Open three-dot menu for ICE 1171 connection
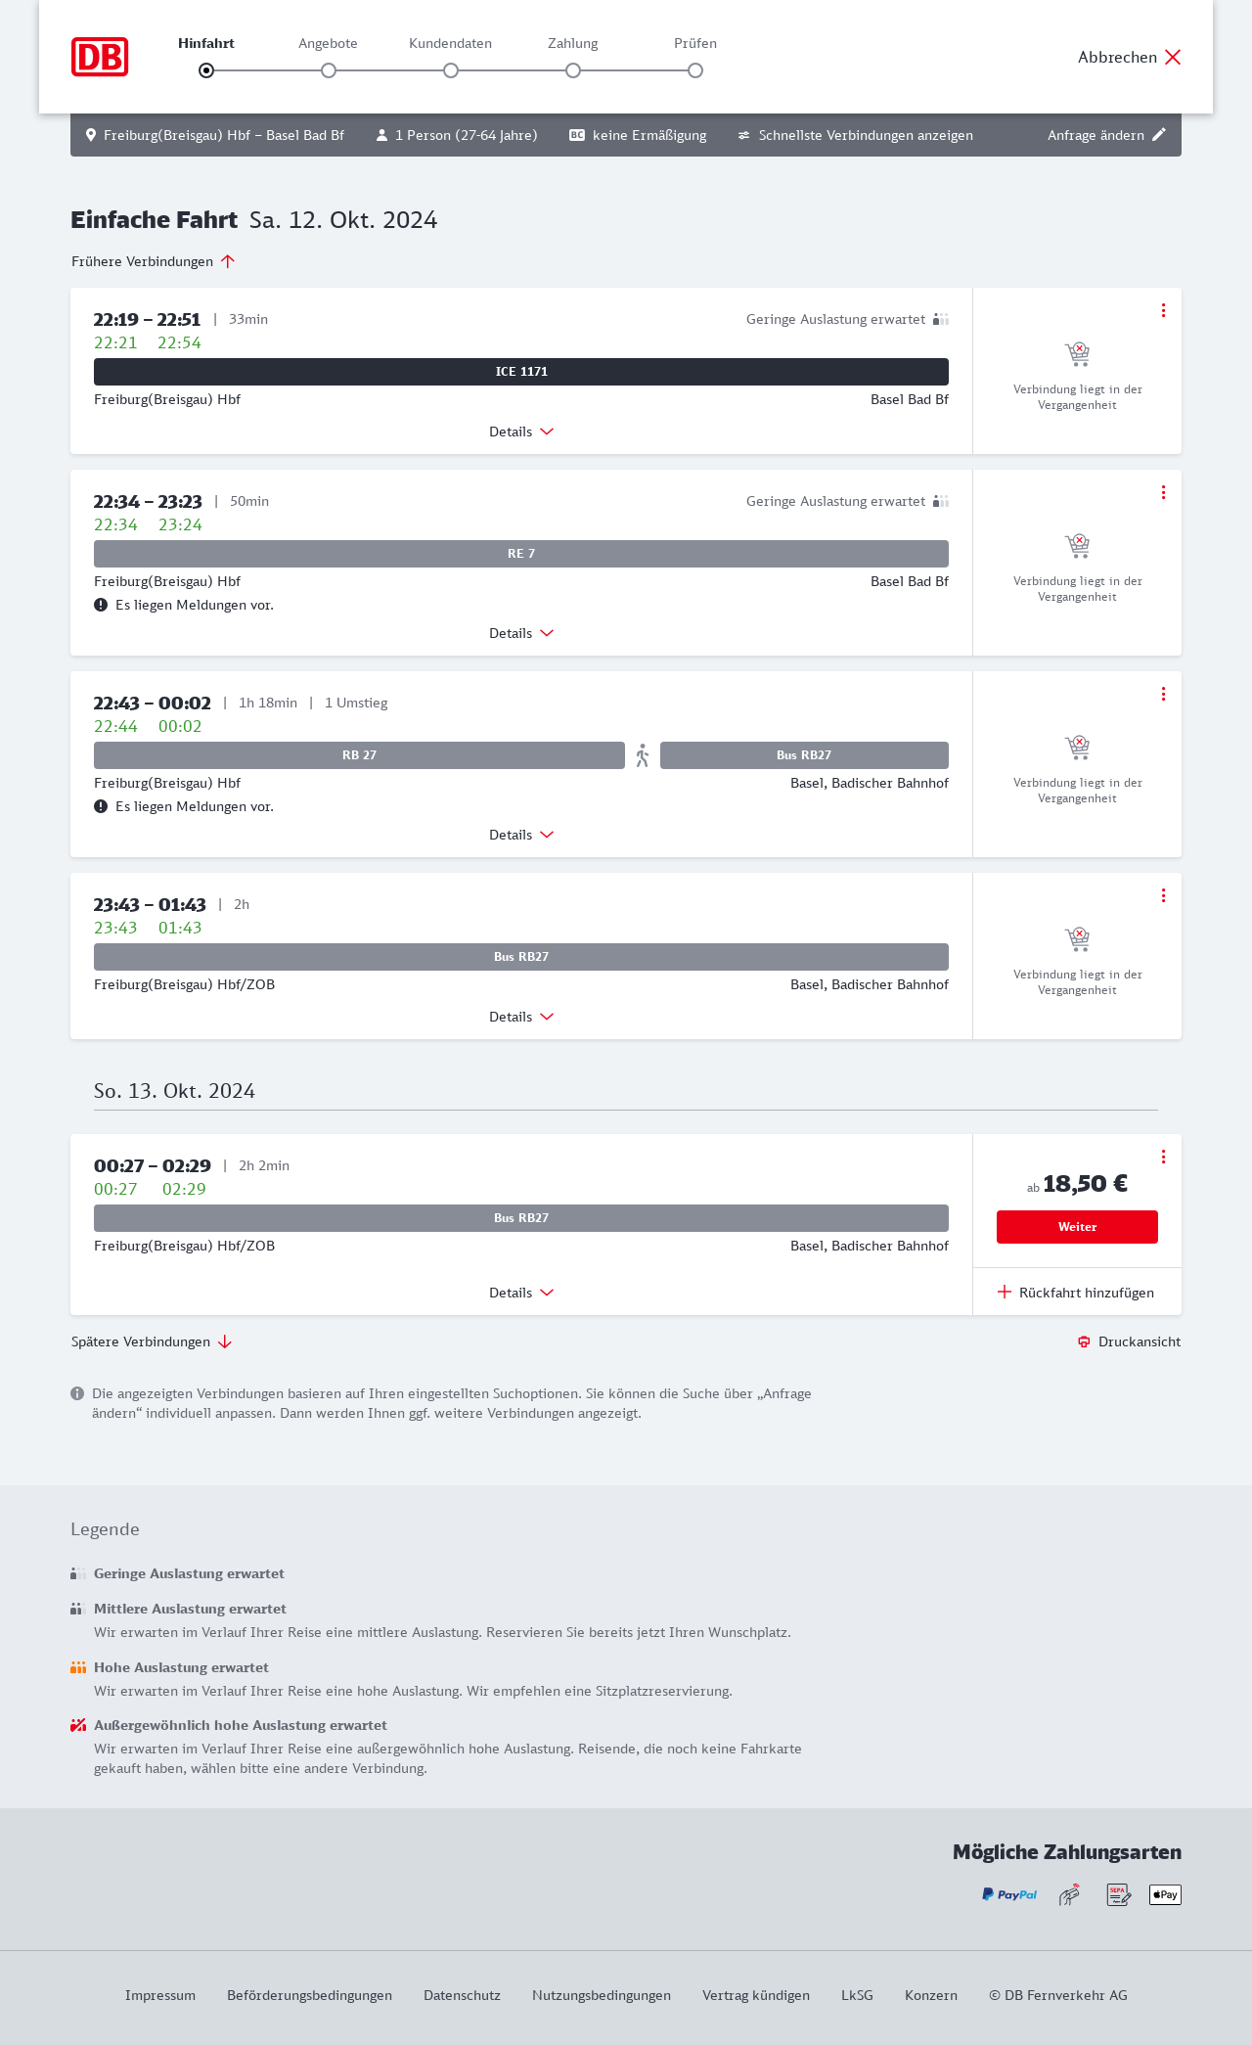Viewport: 1252px width, 2045px height. click(x=1163, y=310)
